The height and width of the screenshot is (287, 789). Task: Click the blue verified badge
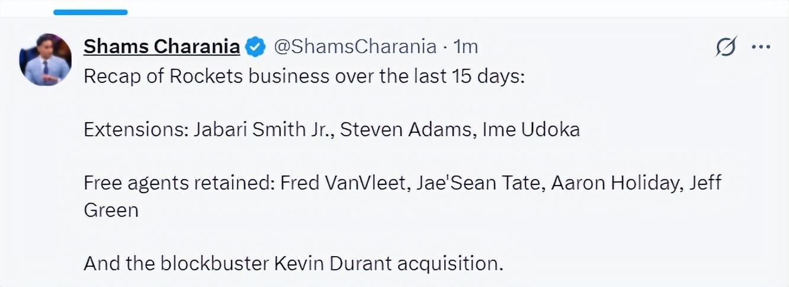point(255,47)
